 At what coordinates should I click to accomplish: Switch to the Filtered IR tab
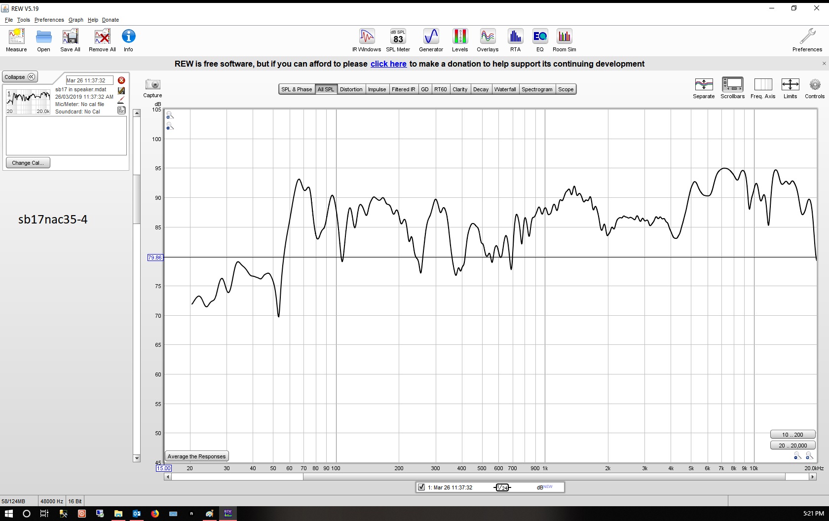(x=403, y=89)
